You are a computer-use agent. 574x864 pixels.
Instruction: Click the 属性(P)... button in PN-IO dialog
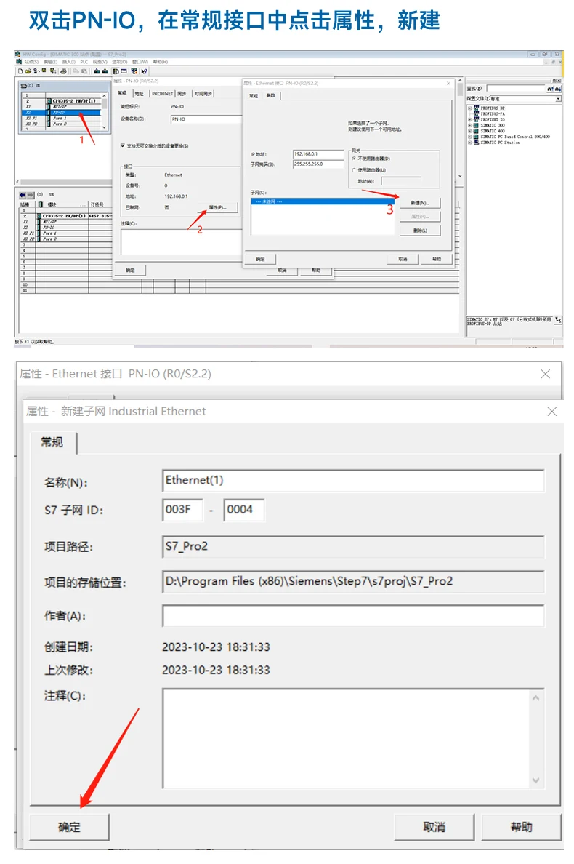point(218,208)
